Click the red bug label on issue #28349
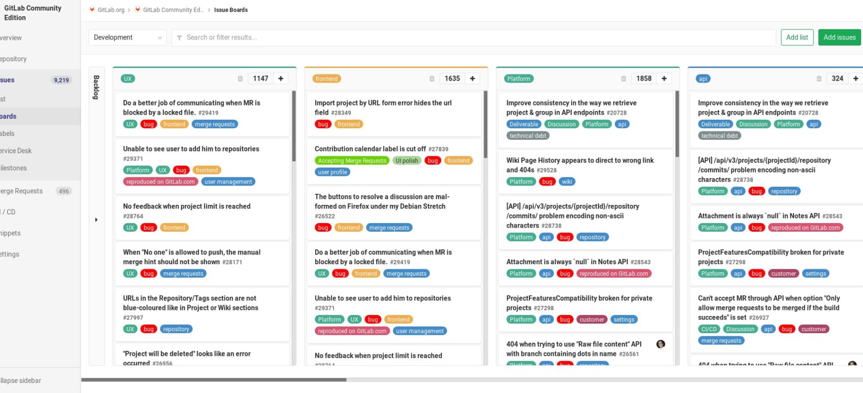The width and height of the screenshot is (863, 393). click(x=323, y=124)
